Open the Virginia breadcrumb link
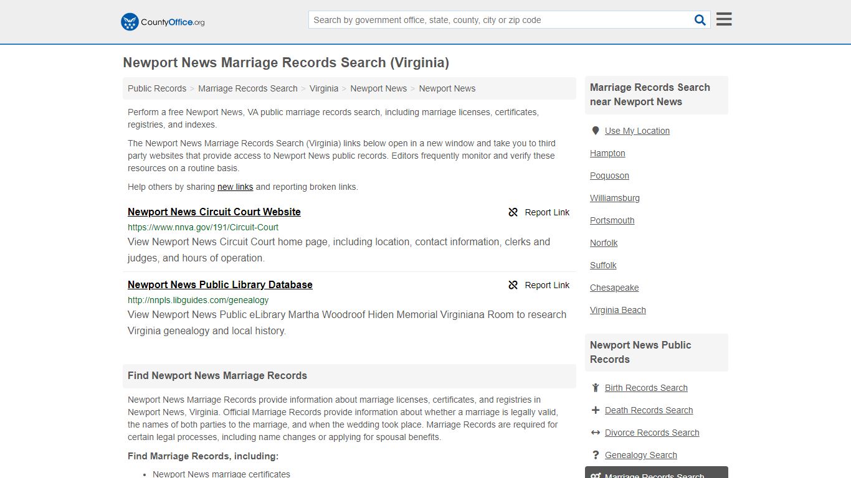Image resolution: width=851 pixels, height=478 pixels. [x=324, y=88]
